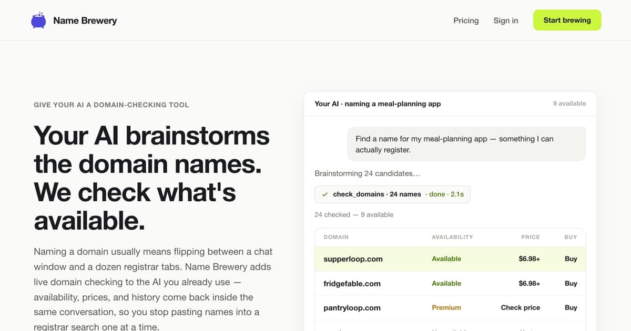Open the Name Brewery home link

pos(74,20)
